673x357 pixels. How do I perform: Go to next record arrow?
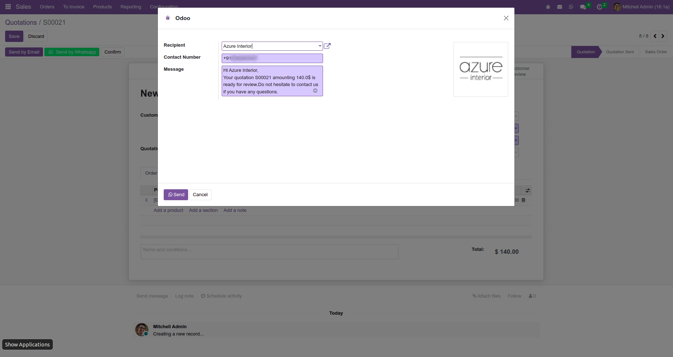(x=663, y=36)
